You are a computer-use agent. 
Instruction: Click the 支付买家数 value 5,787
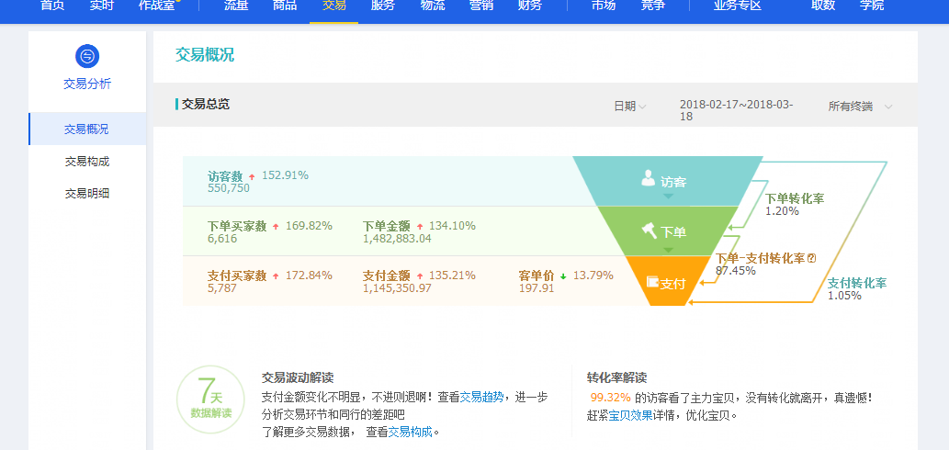coord(221,288)
